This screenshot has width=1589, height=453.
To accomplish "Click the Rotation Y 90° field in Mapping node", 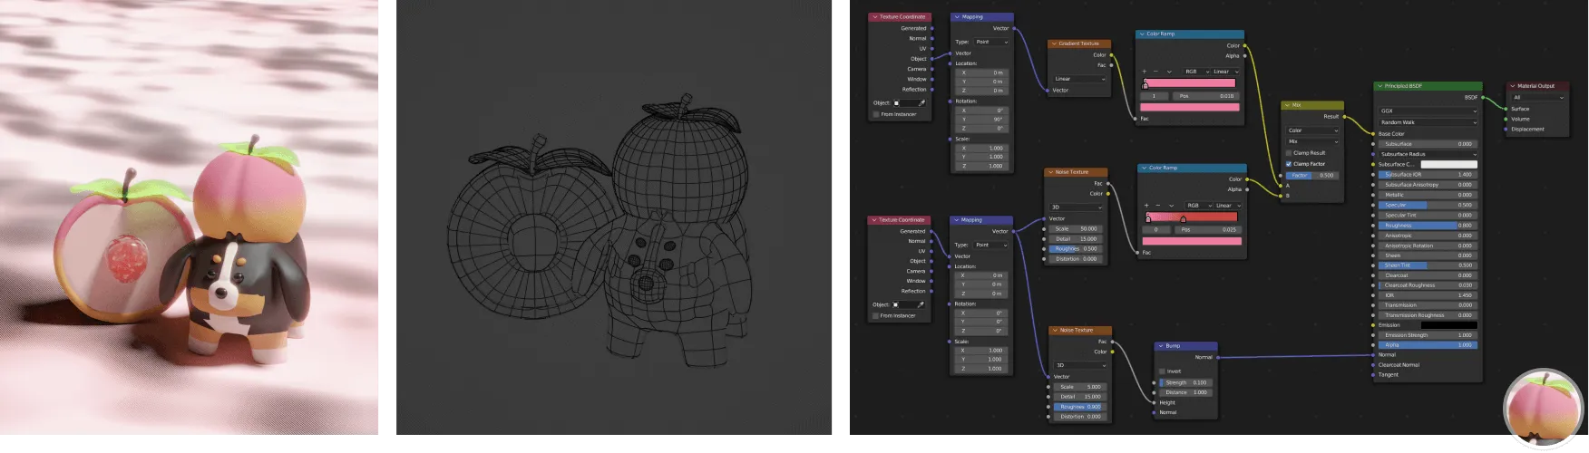I will pos(982,119).
